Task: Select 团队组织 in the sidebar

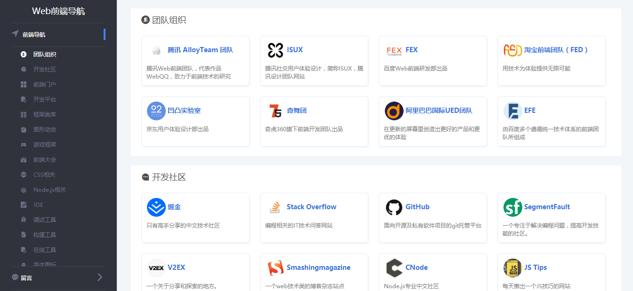Action: pos(45,55)
